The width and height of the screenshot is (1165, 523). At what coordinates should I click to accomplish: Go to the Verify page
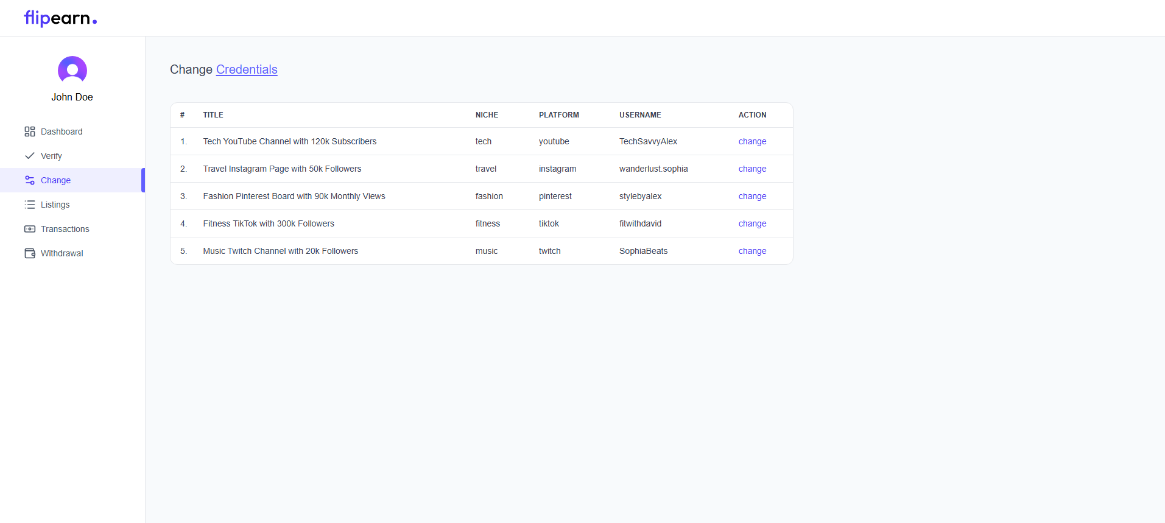[51, 156]
